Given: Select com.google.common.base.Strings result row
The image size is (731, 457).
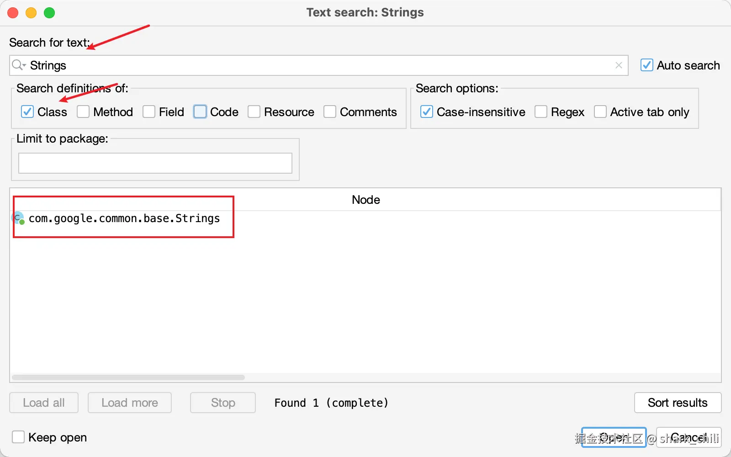Looking at the screenshot, I should pyautogui.click(x=124, y=218).
